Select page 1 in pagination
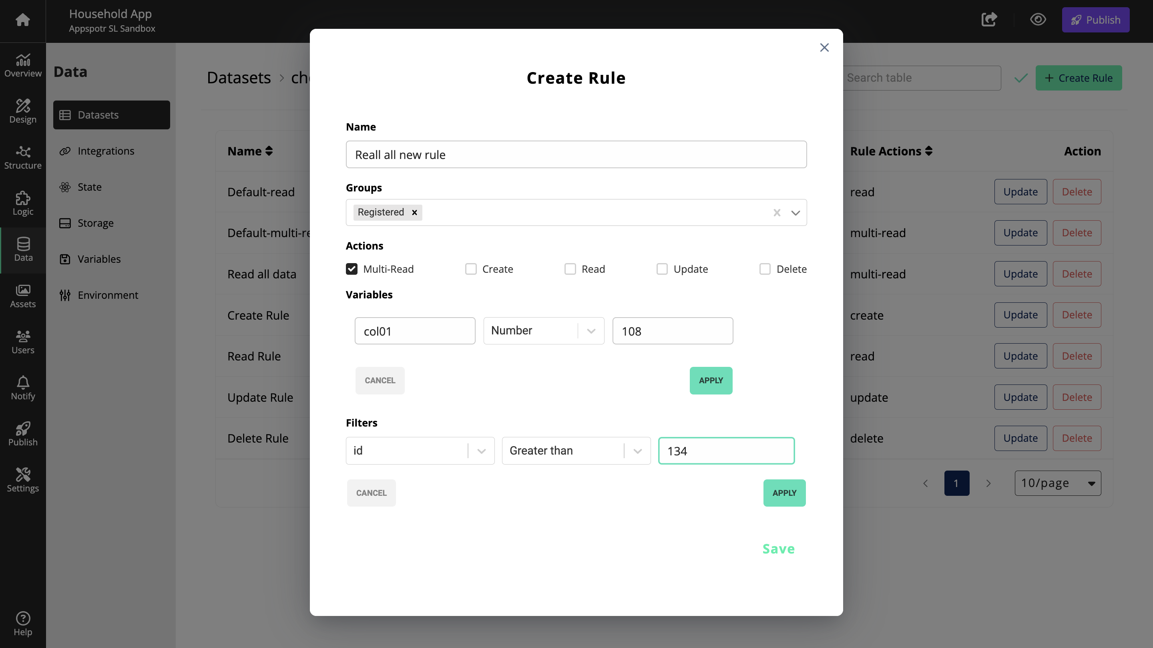This screenshot has width=1153, height=648. pos(956,483)
